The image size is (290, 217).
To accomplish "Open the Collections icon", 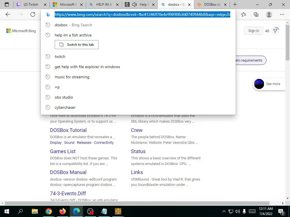I will [x=256, y=14].
